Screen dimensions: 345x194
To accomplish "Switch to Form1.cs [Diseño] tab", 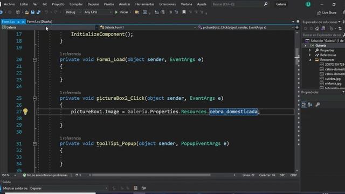I will pyautogui.click(x=39, y=22).
